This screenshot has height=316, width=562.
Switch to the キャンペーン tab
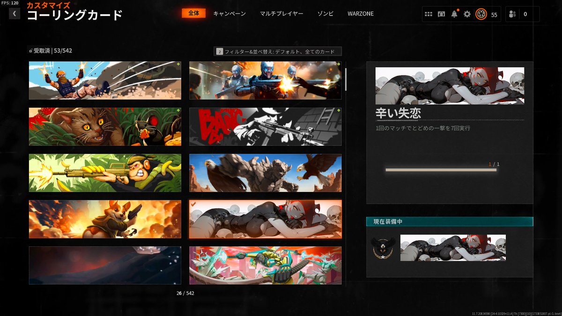point(229,14)
